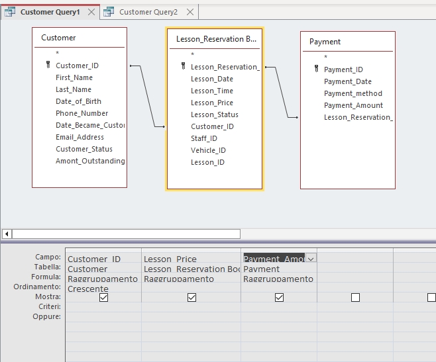Select the Customer table title bar
The width and height of the screenshot is (436, 362).
click(80, 38)
